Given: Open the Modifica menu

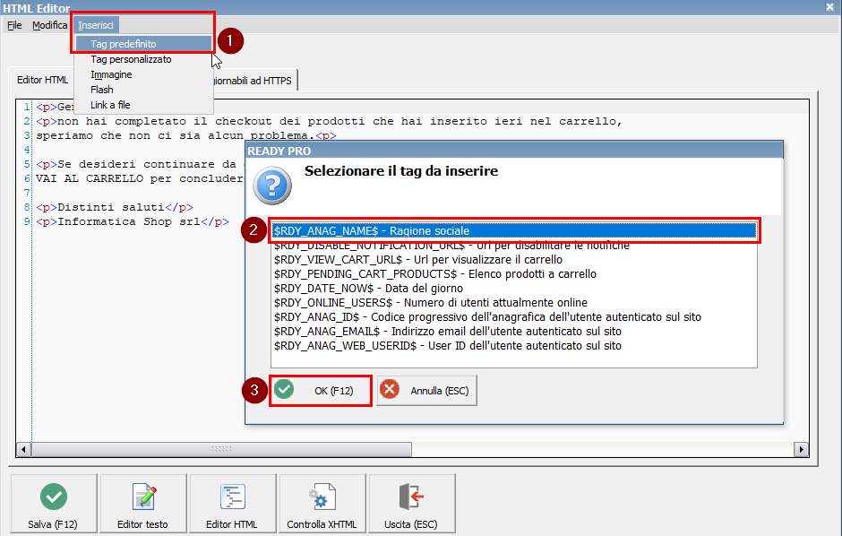Looking at the screenshot, I should 49,25.
